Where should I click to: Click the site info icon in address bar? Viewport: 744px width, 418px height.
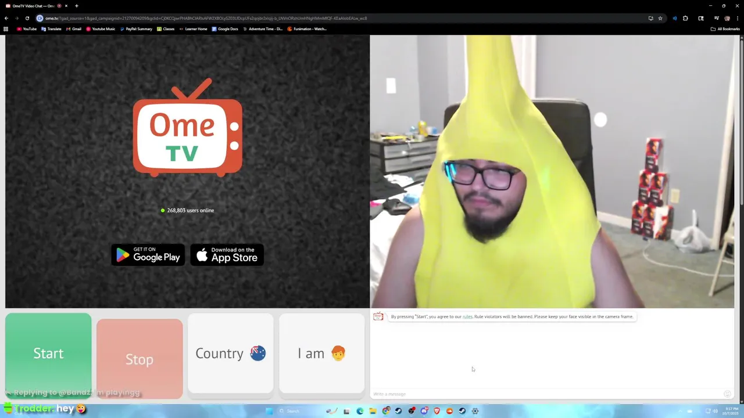pyautogui.click(x=40, y=18)
